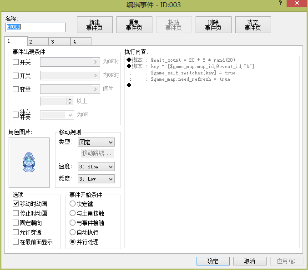Open the first 开关 selector box
This screenshot has height=270, width=308.
coord(70,62)
